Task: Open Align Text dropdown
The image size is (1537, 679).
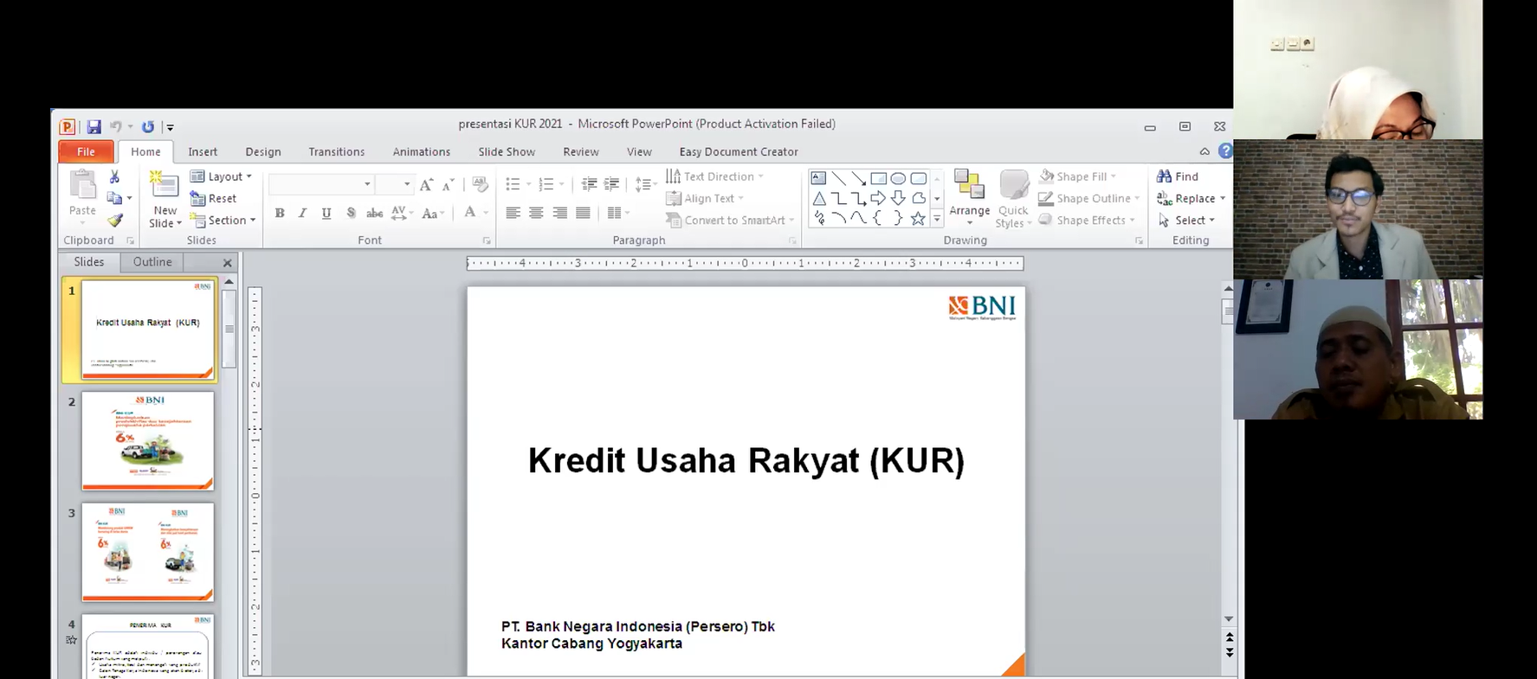Action: pyautogui.click(x=705, y=198)
